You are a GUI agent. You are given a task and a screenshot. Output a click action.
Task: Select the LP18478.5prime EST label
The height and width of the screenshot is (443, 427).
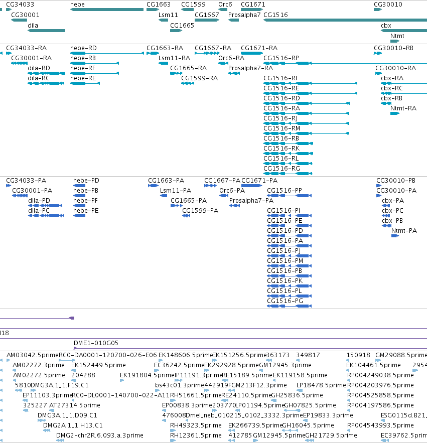(321, 385)
